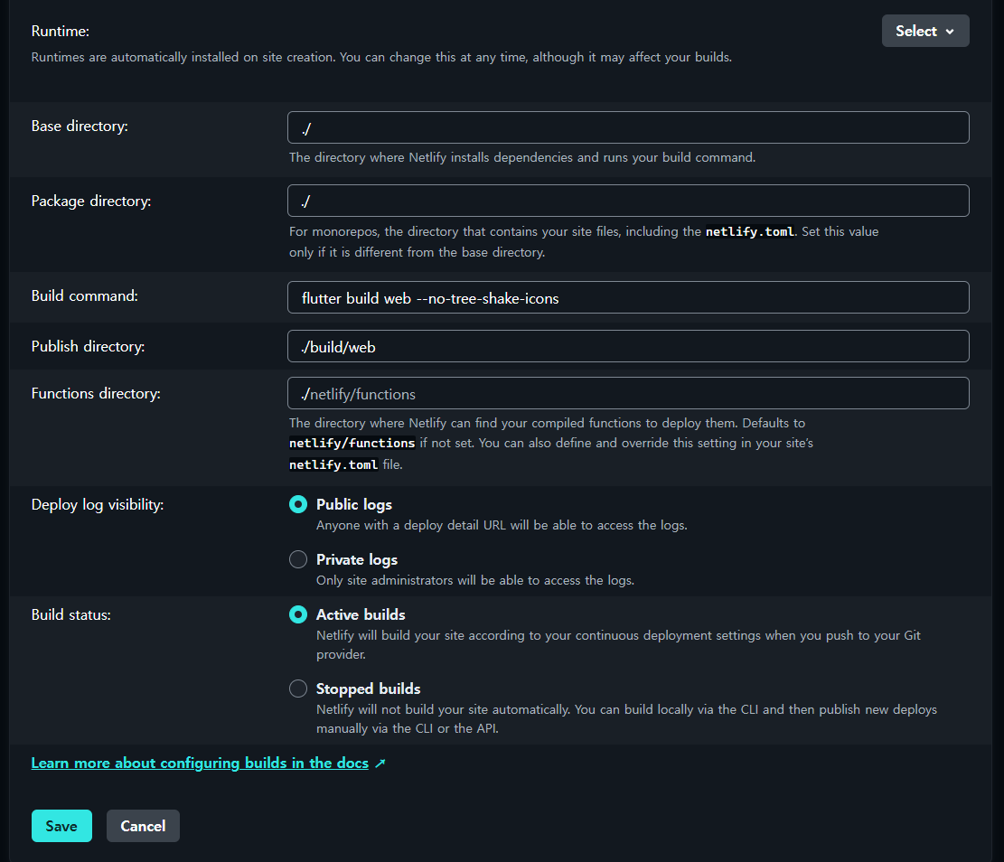The height and width of the screenshot is (862, 1004).
Task: Edit the Build command field
Action: point(628,297)
